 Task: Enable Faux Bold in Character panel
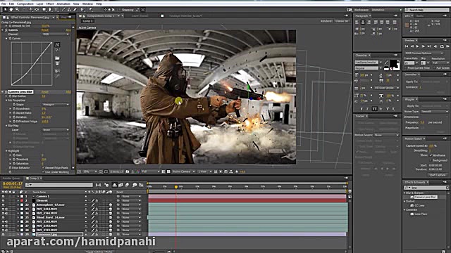[362, 109]
